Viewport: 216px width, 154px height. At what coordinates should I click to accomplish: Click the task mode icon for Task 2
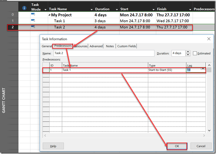pyautogui.click(x=33, y=27)
